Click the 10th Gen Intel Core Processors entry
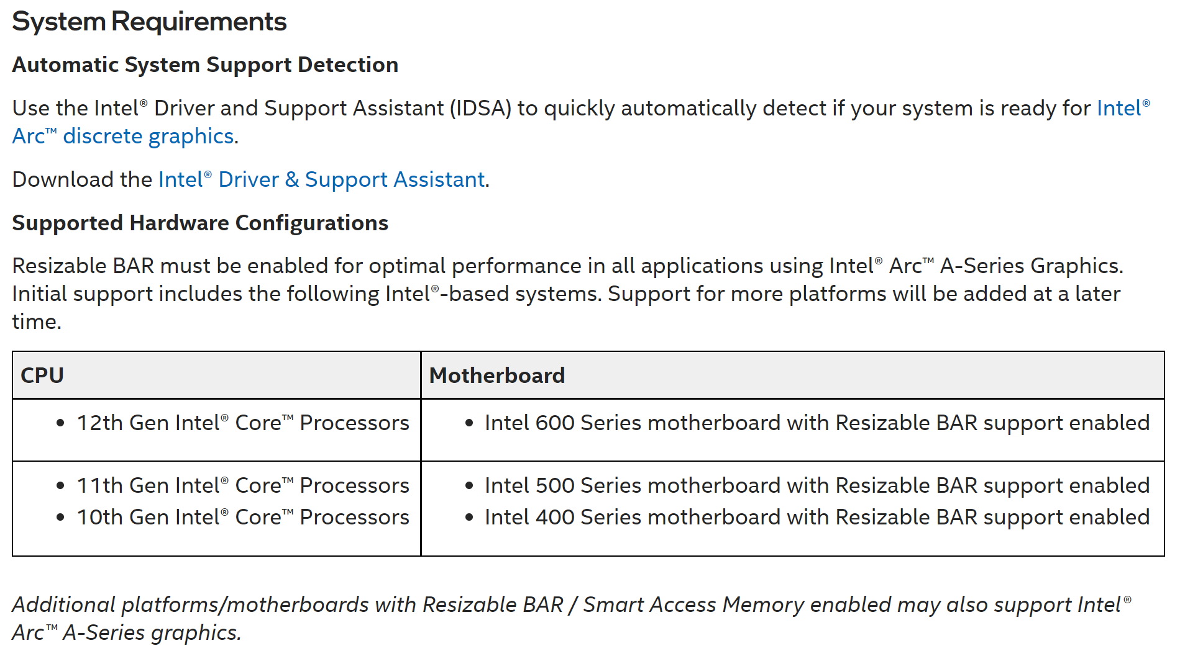Viewport: 1203px width, 656px height. pos(242,517)
